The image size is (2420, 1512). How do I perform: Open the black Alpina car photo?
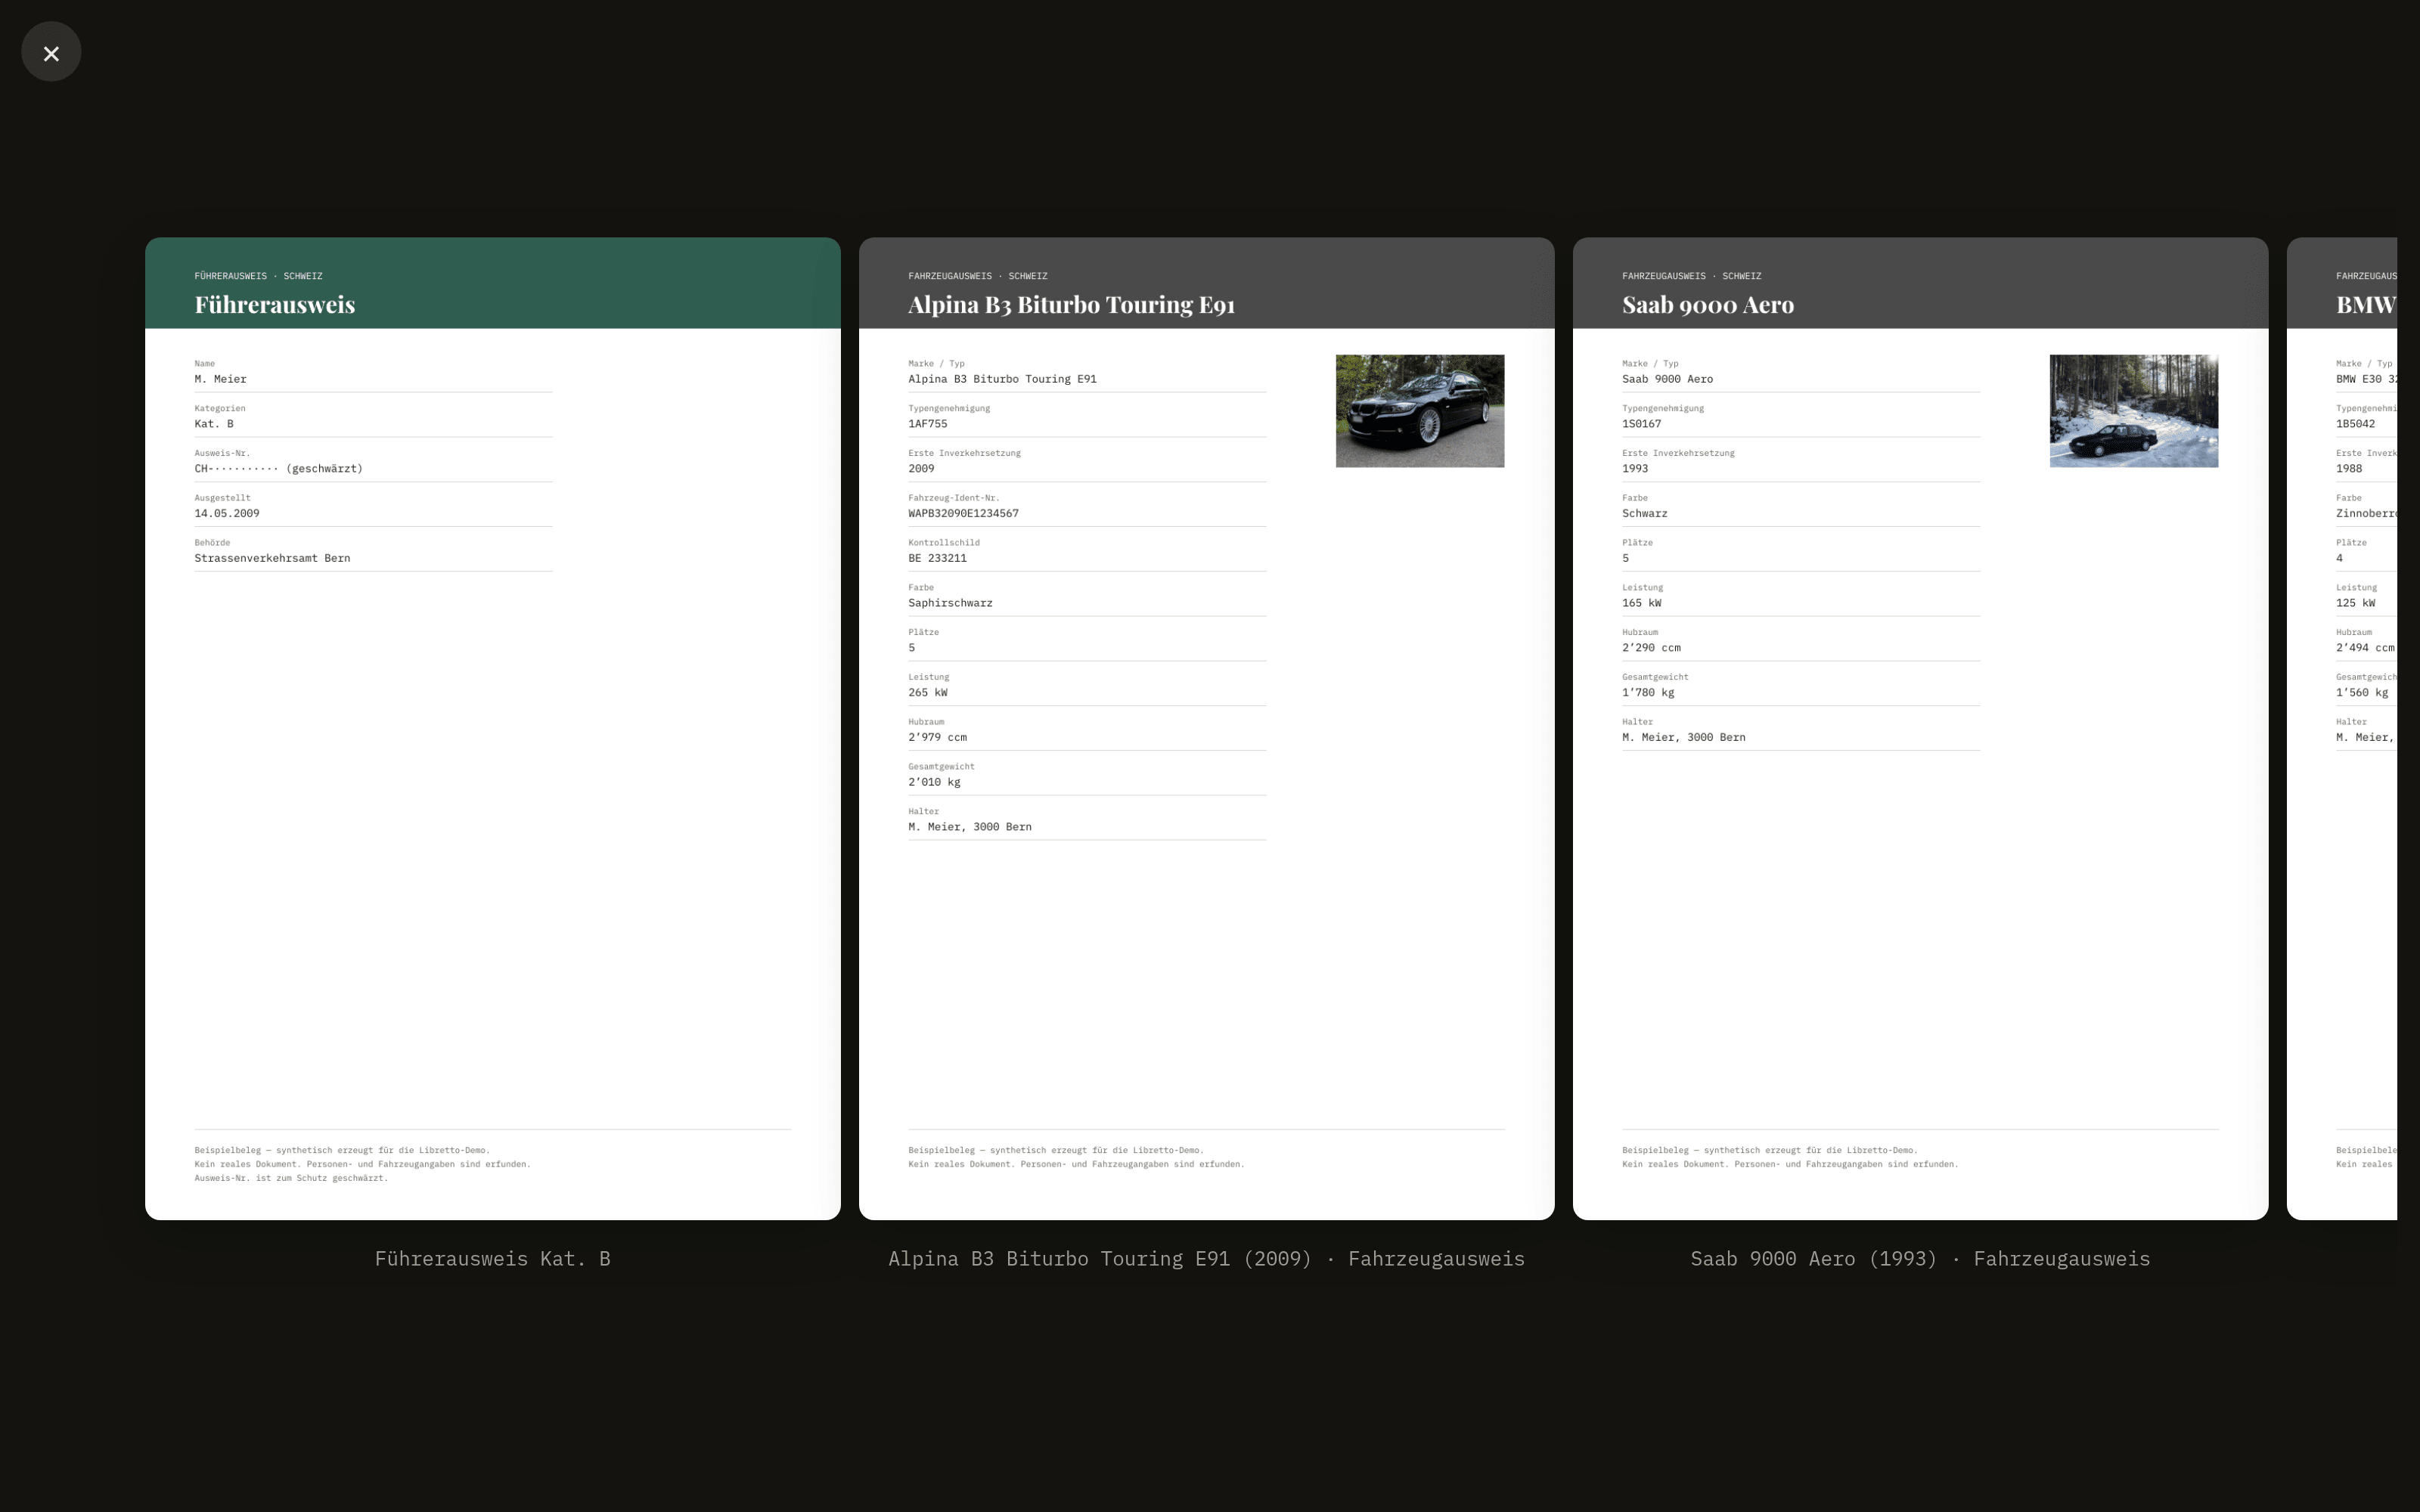1419,410
